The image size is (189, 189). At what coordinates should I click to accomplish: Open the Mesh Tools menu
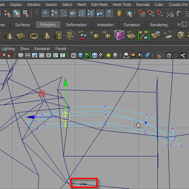[x=122, y=5]
